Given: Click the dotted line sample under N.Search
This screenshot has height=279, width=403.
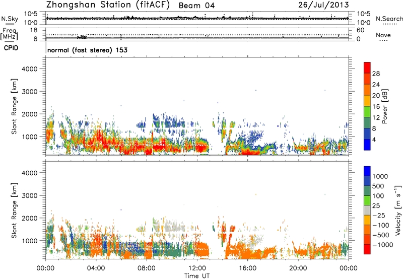Looking at the screenshot, I should click(390, 24).
